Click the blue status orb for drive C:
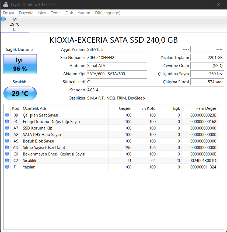This screenshot has height=232, width=227. click(x=3, y=19)
